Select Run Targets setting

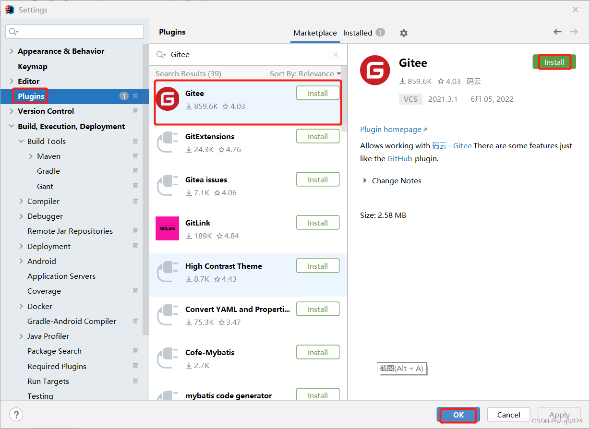48,381
